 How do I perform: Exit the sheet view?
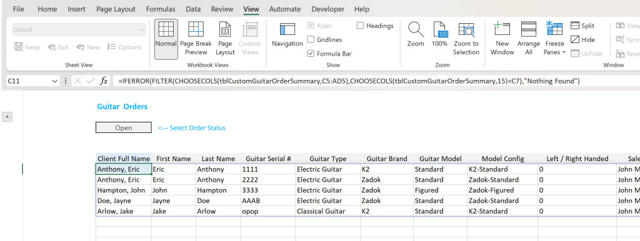pyautogui.click(x=58, y=47)
